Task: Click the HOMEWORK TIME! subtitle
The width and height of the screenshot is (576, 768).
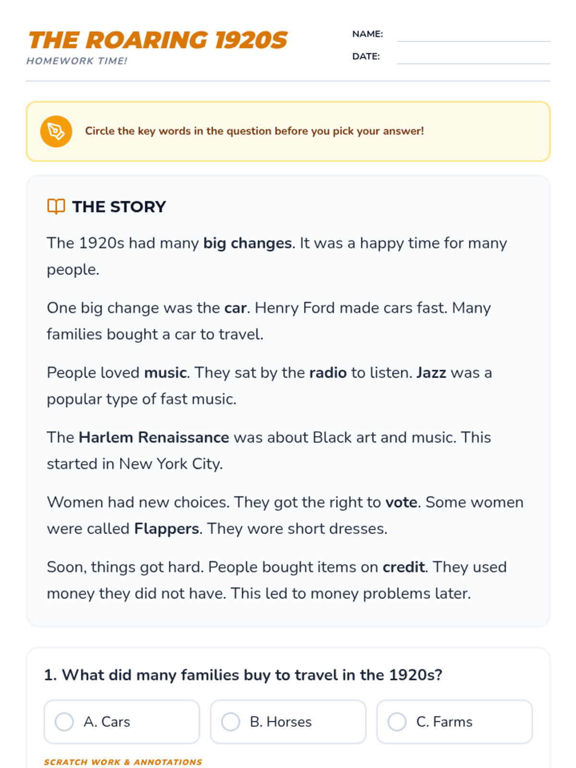Action: [77, 61]
